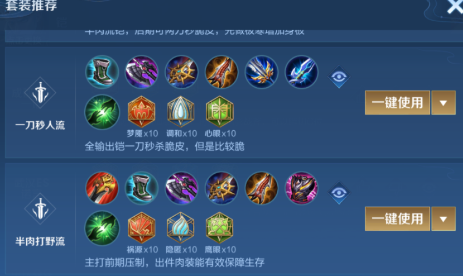The width and height of the screenshot is (463, 276).
Task: Click the green boots item in 一刀秒人流
Action: (102, 72)
